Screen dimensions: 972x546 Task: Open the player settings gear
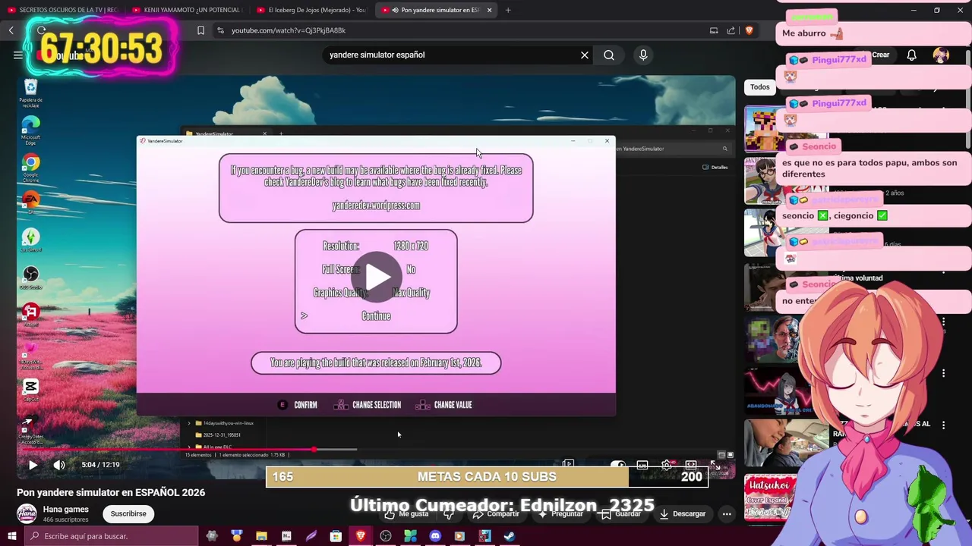666,464
